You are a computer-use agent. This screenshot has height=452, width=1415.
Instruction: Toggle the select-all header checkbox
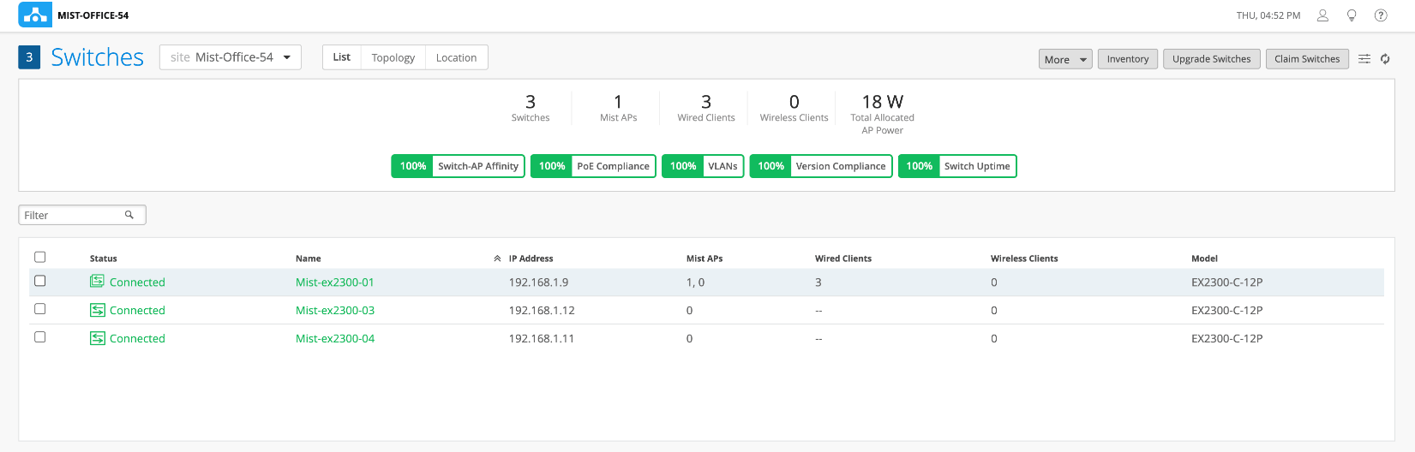click(39, 257)
